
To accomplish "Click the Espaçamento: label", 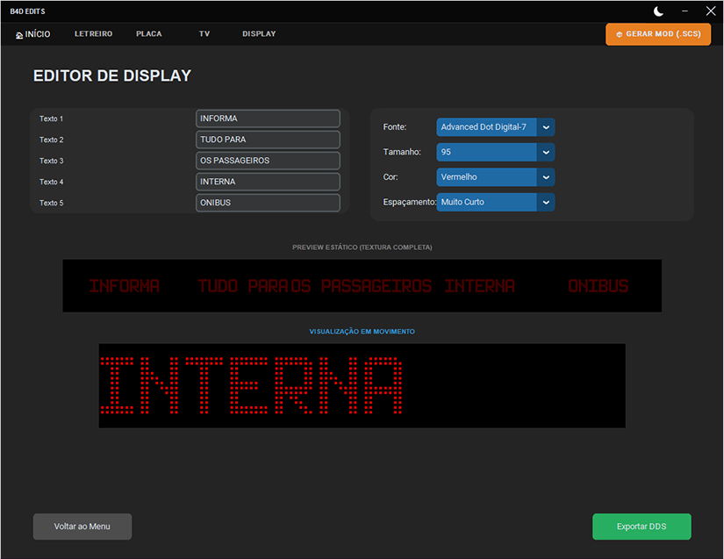I will point(410,202).
